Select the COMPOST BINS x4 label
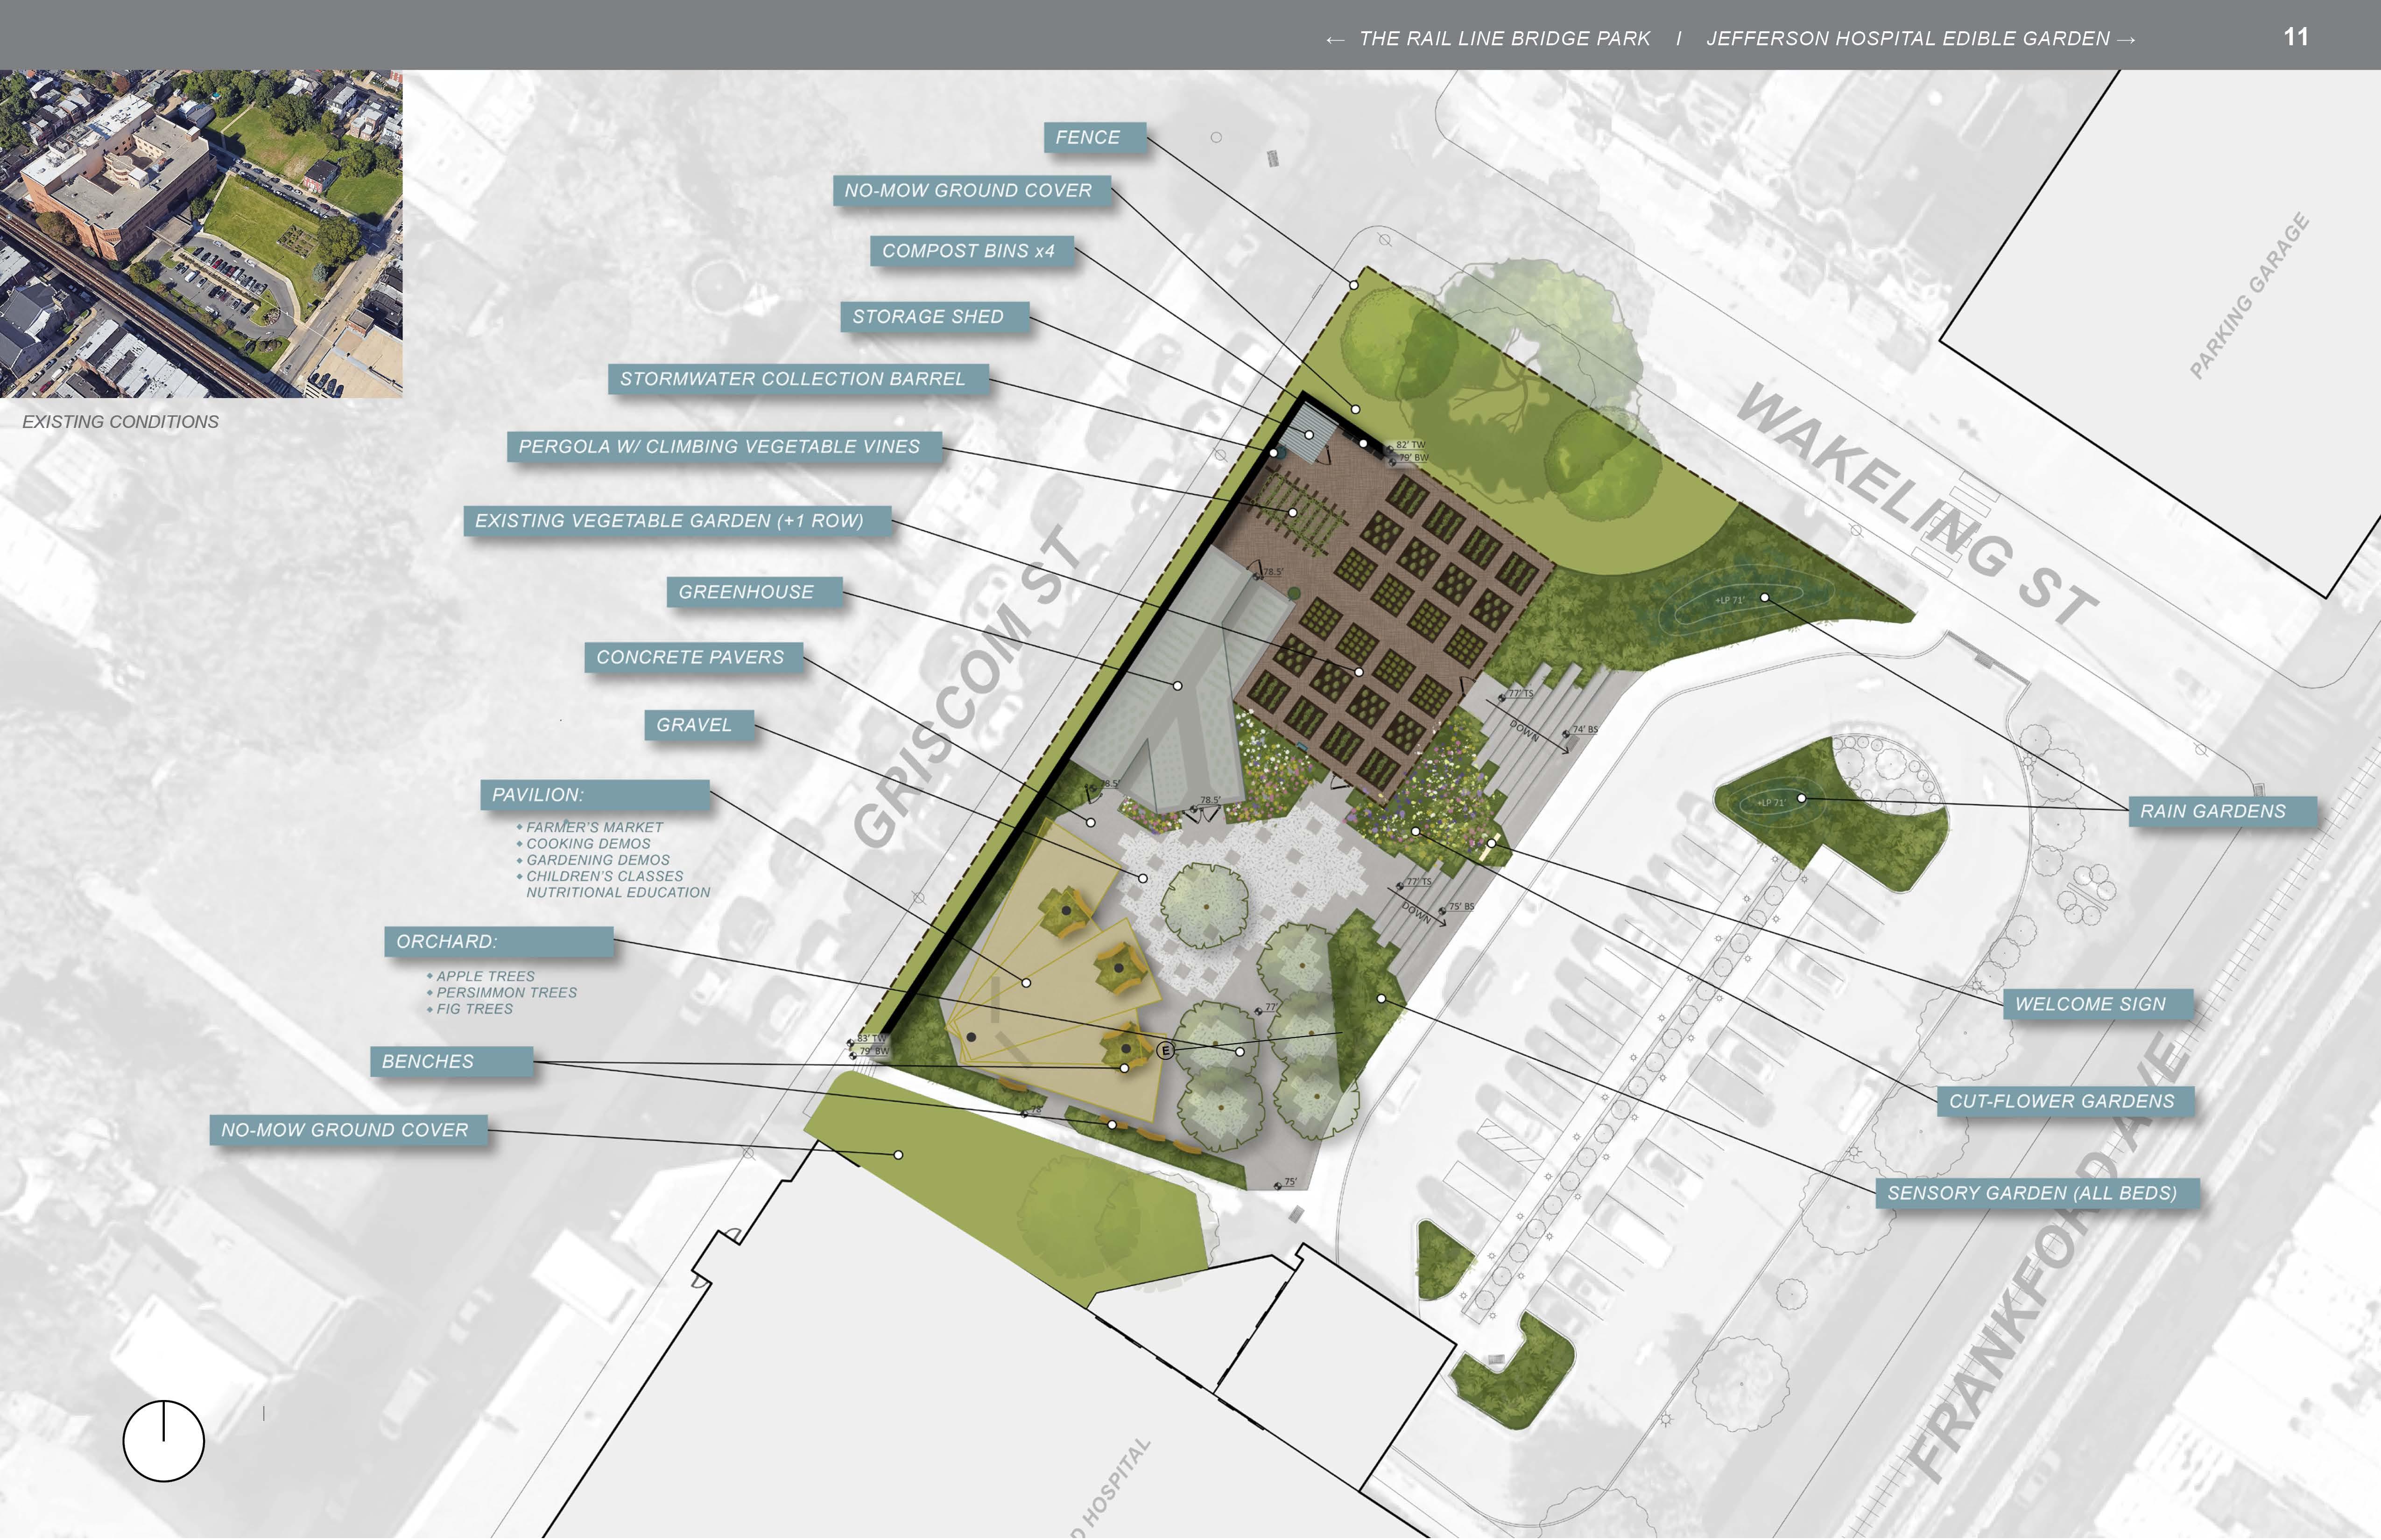2381x1540 pixels. (972, 251)
